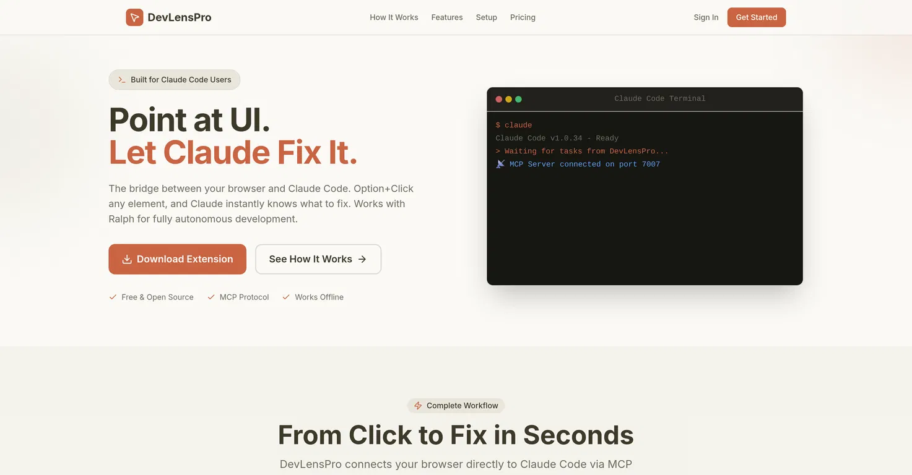This screenshot has width=912, height=475.
Task: Click the terminal prompt icon in Claude Code badge
Action: coord(122,80)
